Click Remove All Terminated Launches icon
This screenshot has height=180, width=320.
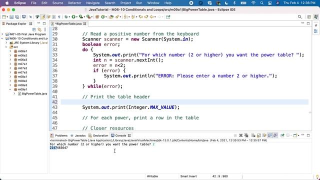(246, 135)
